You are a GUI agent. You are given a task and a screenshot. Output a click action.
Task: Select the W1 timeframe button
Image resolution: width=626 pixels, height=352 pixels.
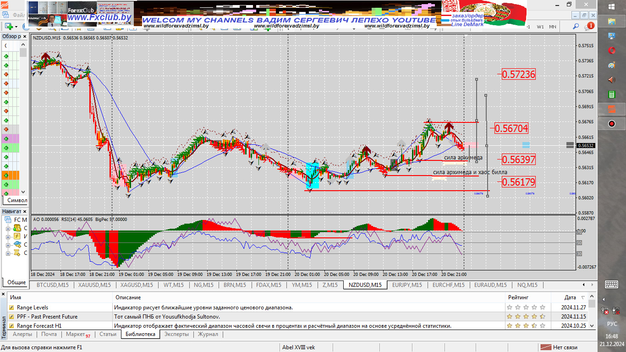click(x=541, y=27)
